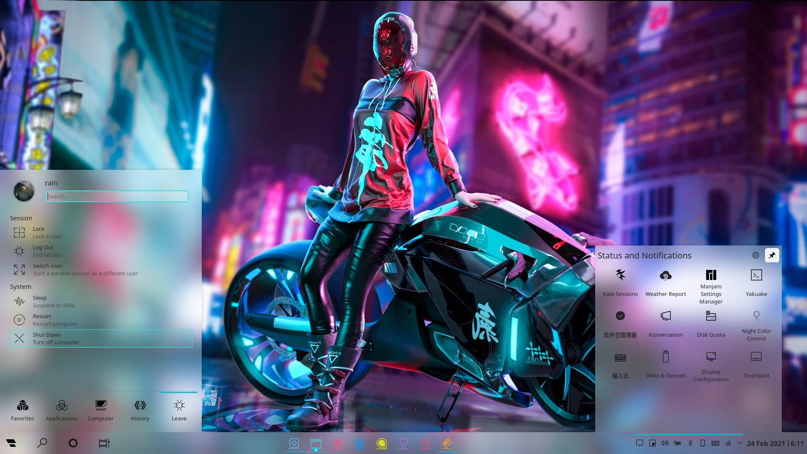Screen dimensions: 807x454
Task: Open the Wi-Fi network tray icon
Action: point(728,443)
